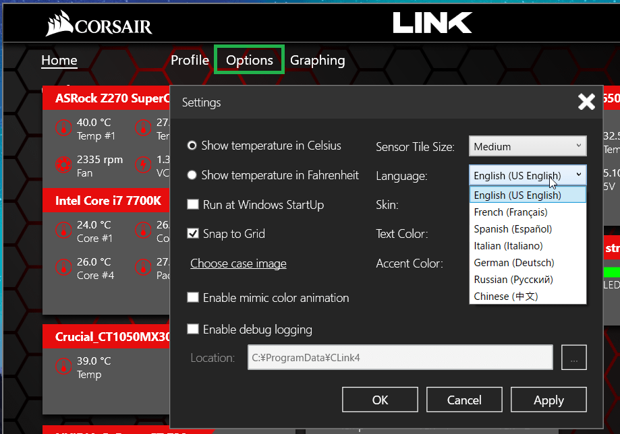Click thermometer icon for Core #1
Screen dimensions: 620x434
coord(63,230)
